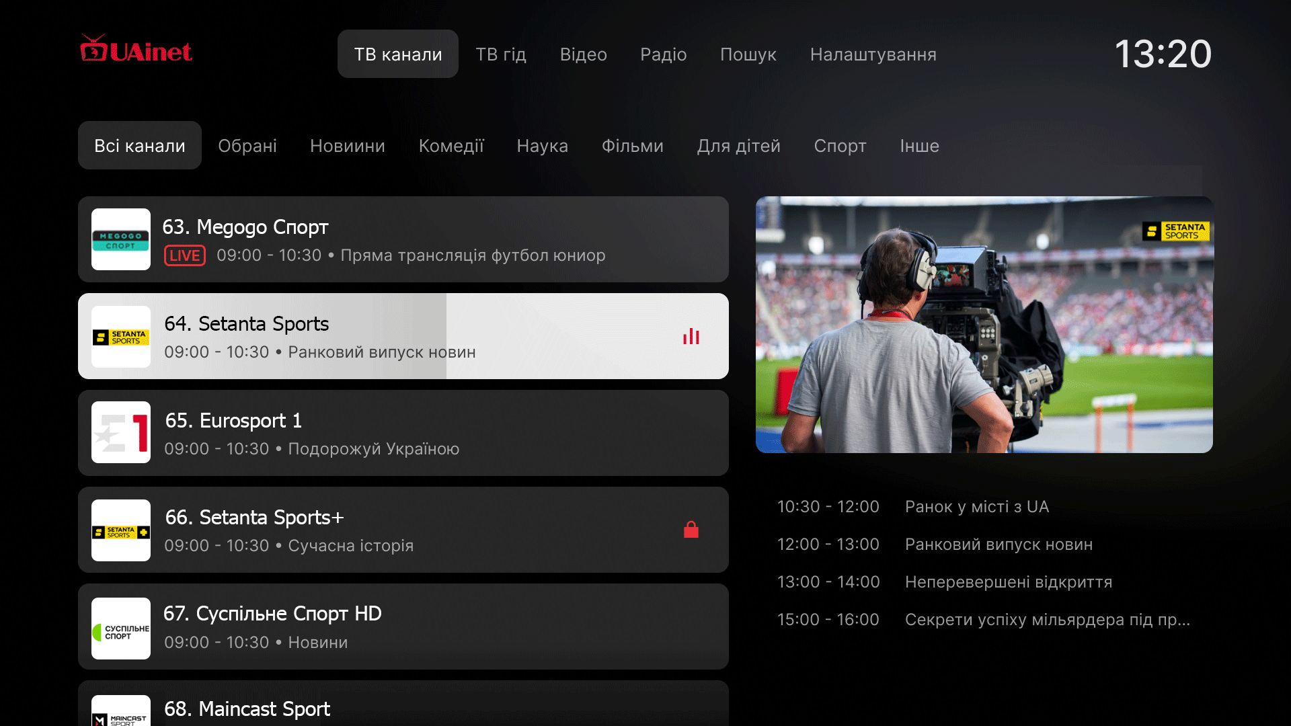Click the Setanta Sports+ channel logo
1291x726 pixels.
click(x=121, y=530)
